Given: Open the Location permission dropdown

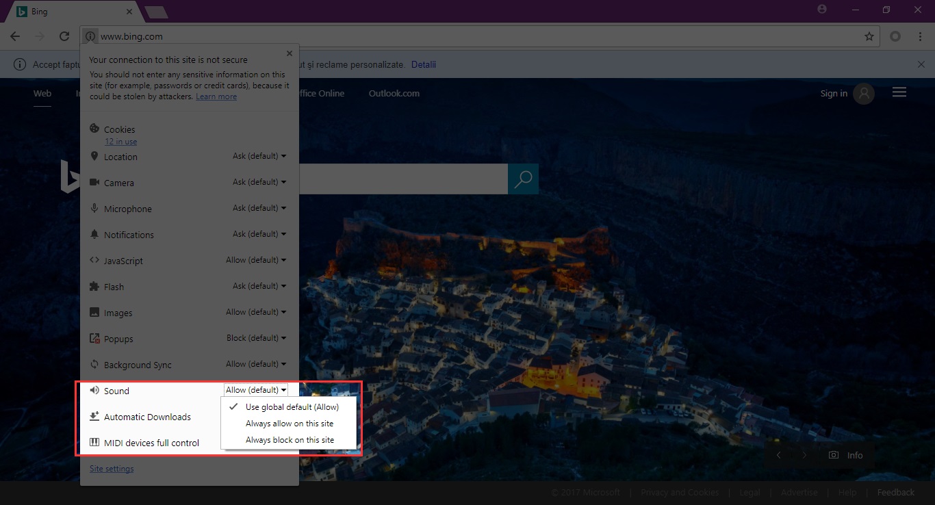Looking at the screenshot, I should tap(259, 156).
